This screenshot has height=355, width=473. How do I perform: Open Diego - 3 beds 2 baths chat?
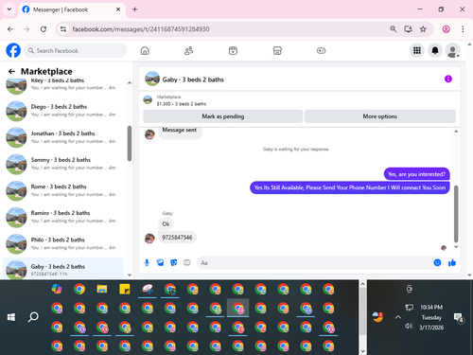point(63,111)
